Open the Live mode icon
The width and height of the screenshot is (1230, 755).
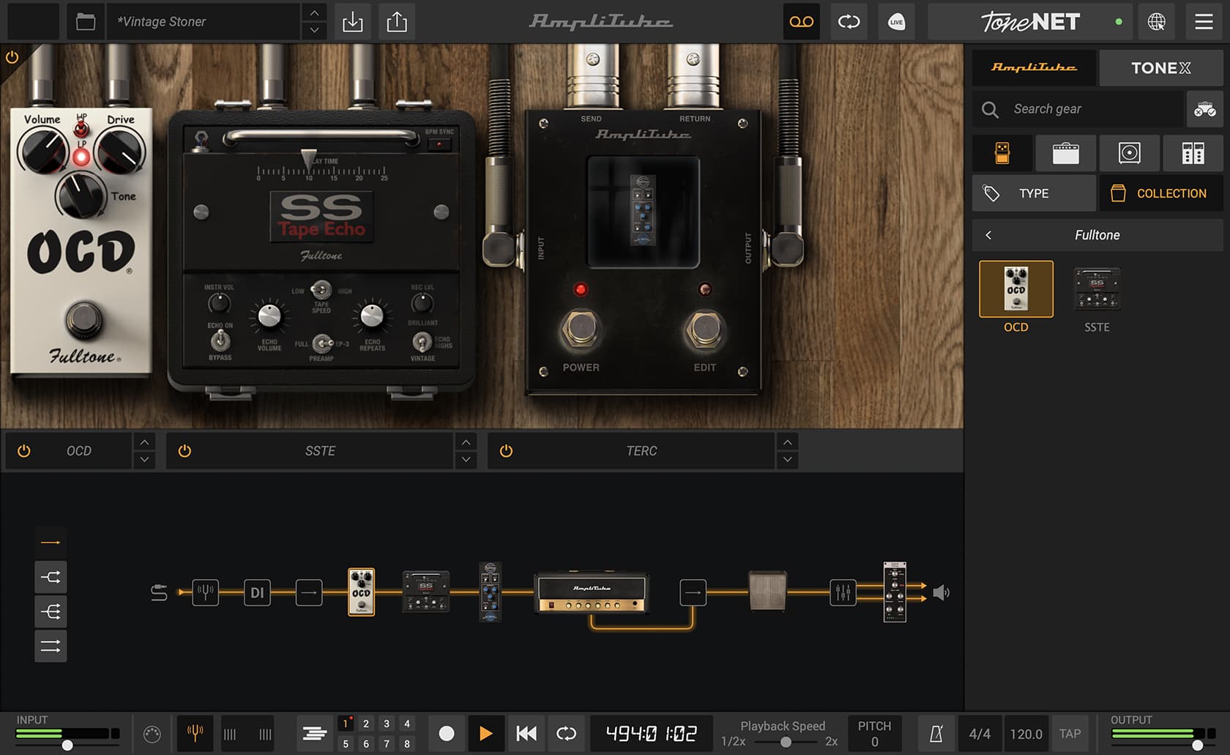[x=896, y=22]
